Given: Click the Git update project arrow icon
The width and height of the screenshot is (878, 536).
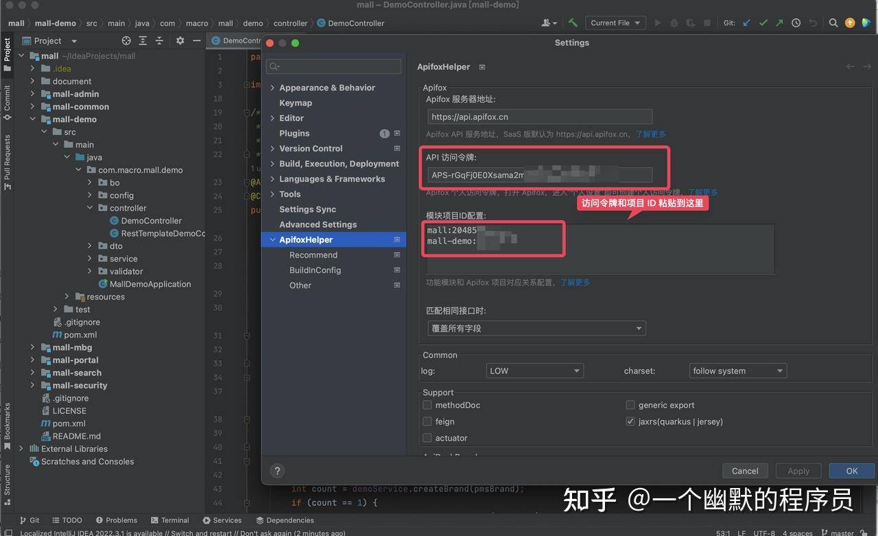Looking at the screenshot, I should [747, 23].
